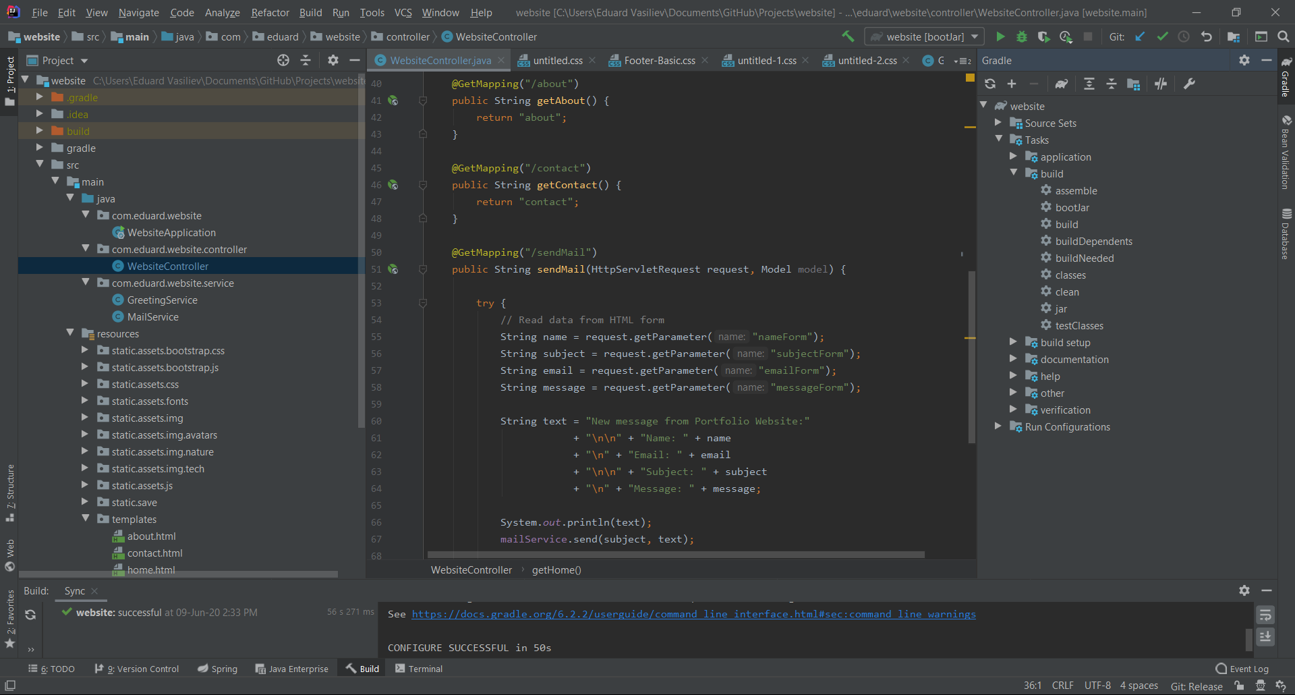This screenshot has height=695, width=1295.
Task: Open Search Everywhere magnifier icon
Action: [1283, 37]
